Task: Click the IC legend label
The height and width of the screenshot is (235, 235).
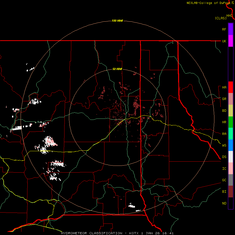Action: click(x=224, y=169)
